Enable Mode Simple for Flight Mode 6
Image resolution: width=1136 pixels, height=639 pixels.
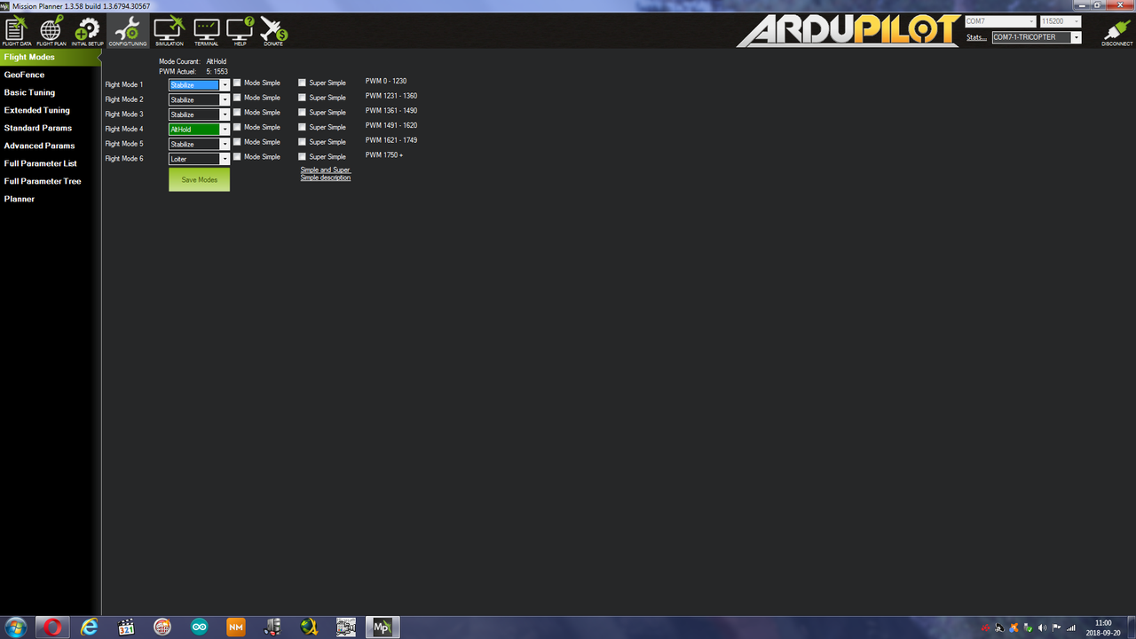(237, 157)
